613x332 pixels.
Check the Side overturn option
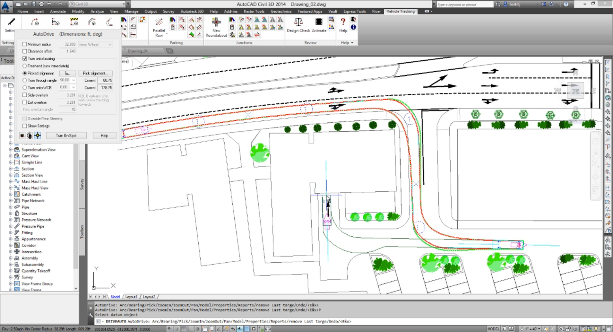[24, 95]
